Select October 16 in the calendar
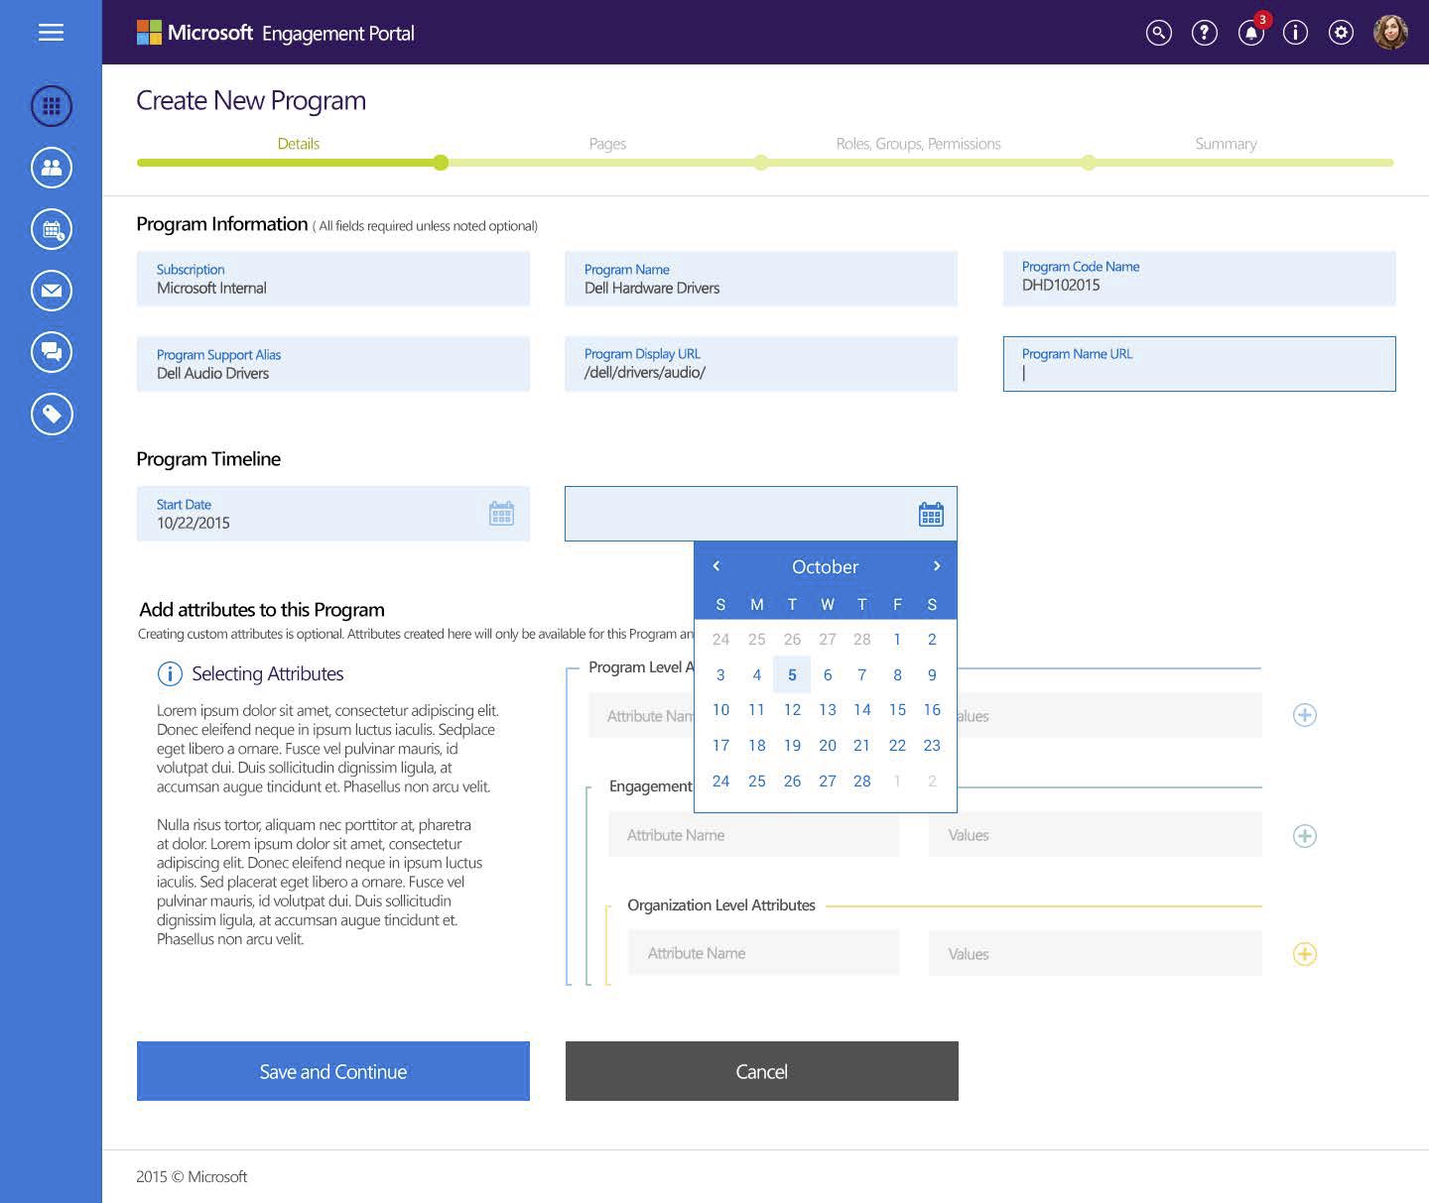Viewport: 1429px width, 1203px height. [x=932, y=710]
